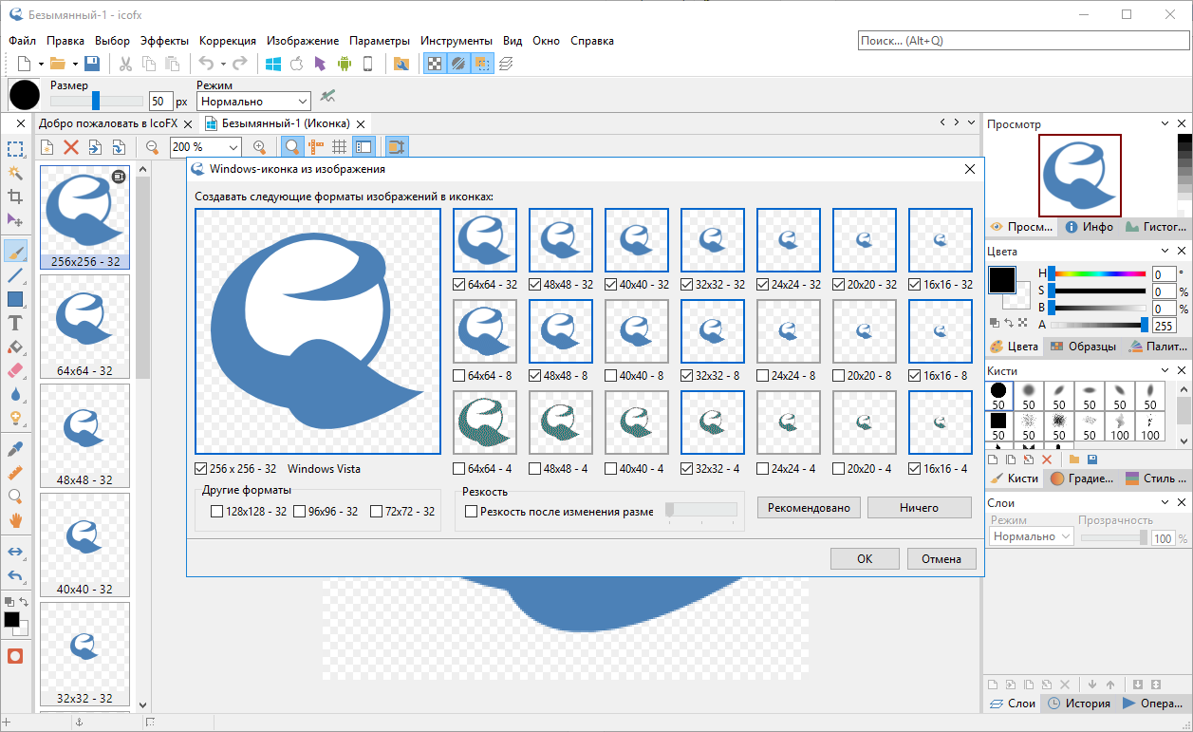Screen dimensions: 1193x732
Task: Select the hand pan tool
Action: (15, 520)
